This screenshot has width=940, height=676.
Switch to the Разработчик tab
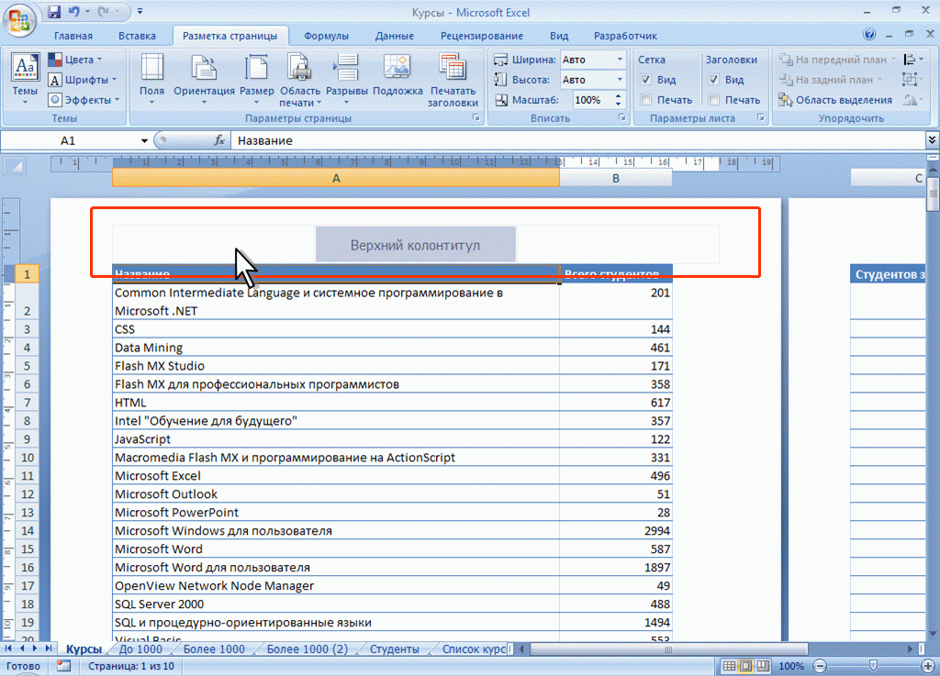[x=625, y=36]
